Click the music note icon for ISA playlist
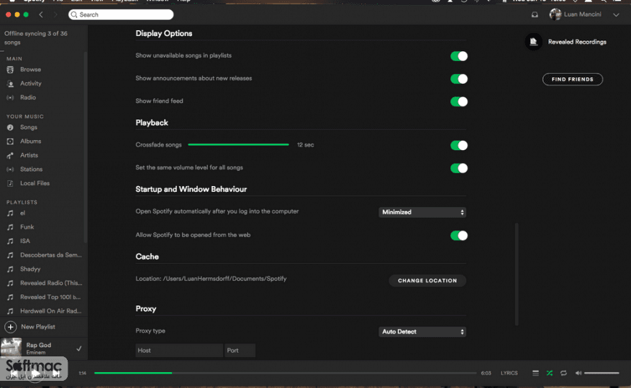631x388 pixels. click(x=11, y=241)
